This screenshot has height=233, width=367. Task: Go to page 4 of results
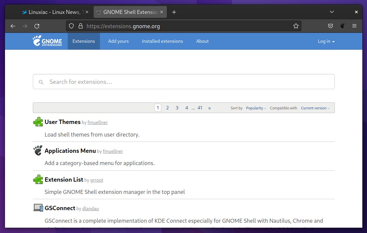click(x=186, y=108)
